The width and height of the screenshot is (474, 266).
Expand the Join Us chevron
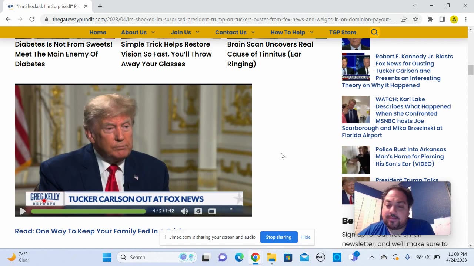click(x=197, y=32)
